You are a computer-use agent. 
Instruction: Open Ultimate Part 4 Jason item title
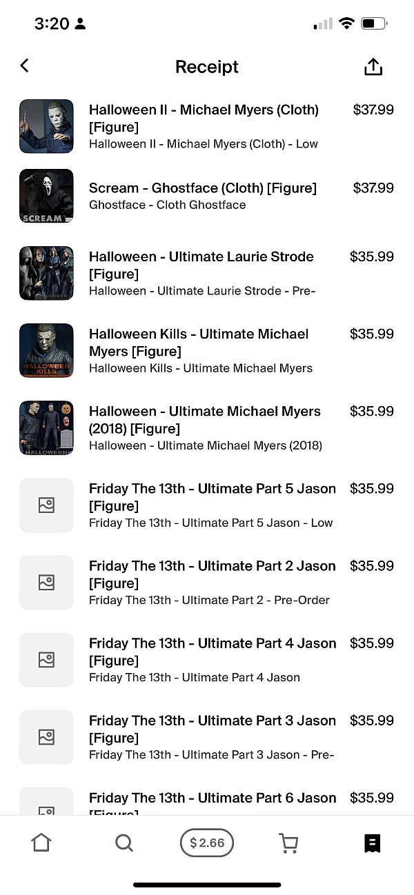212,652
